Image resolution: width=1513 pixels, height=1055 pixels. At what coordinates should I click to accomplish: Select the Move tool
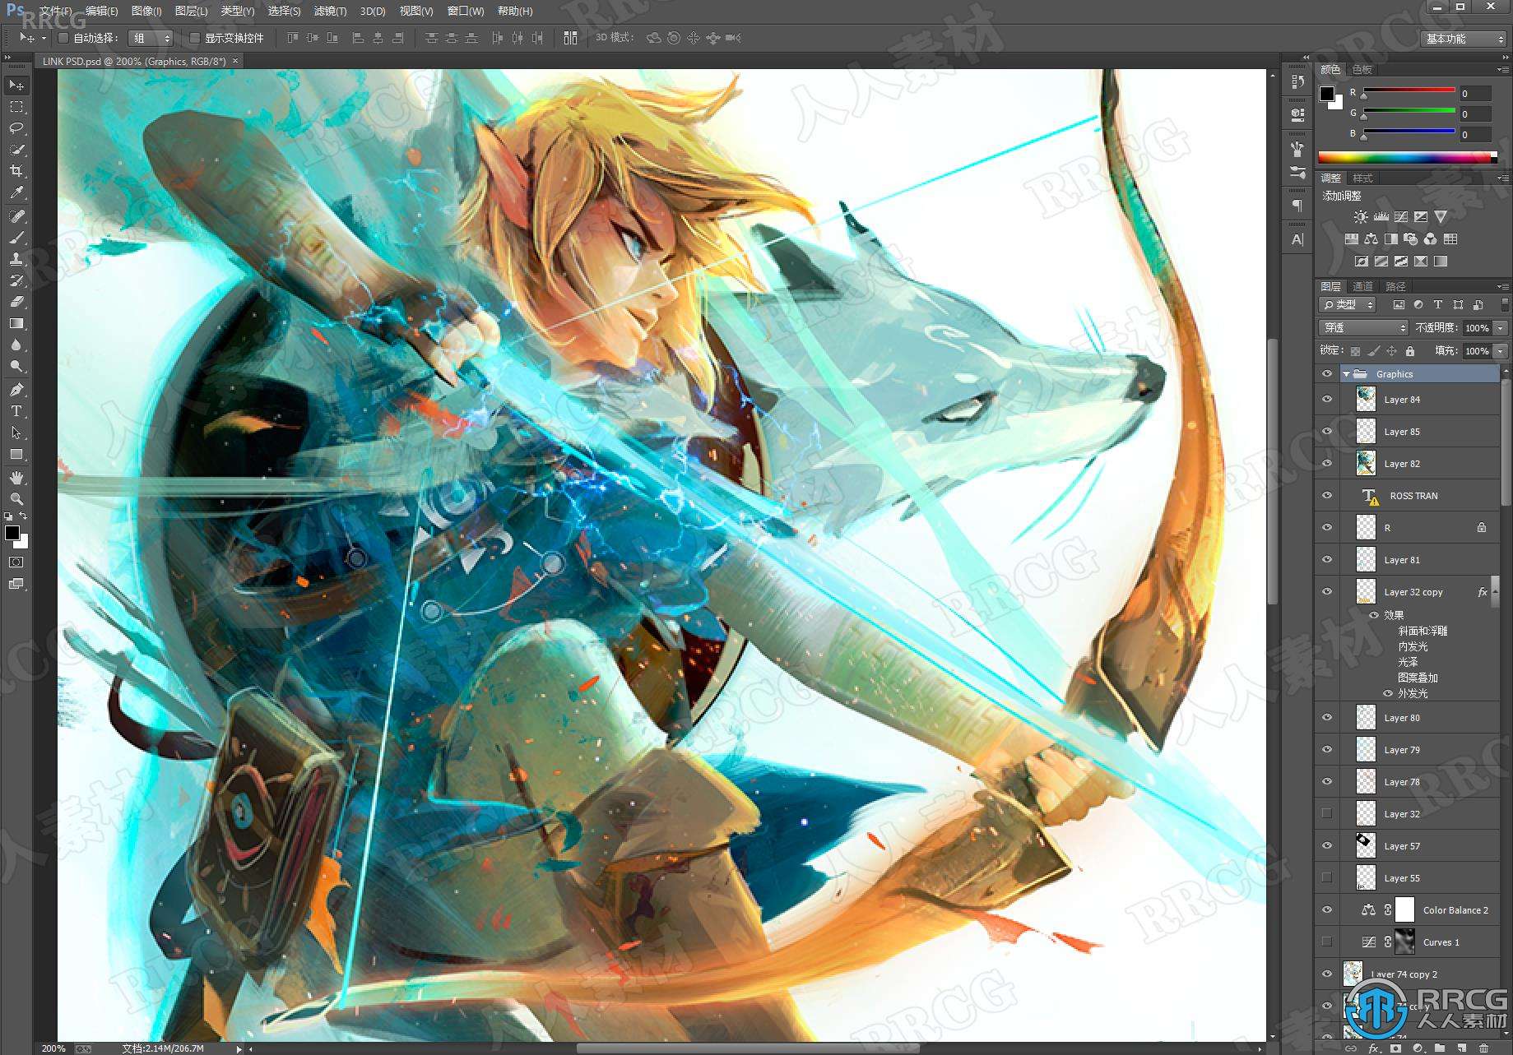(16, 86)
